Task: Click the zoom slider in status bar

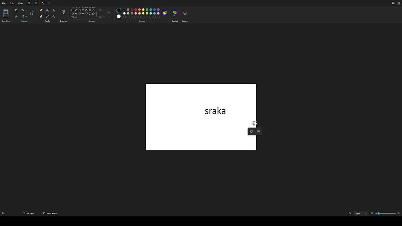Action: click(x=385, y=213)
